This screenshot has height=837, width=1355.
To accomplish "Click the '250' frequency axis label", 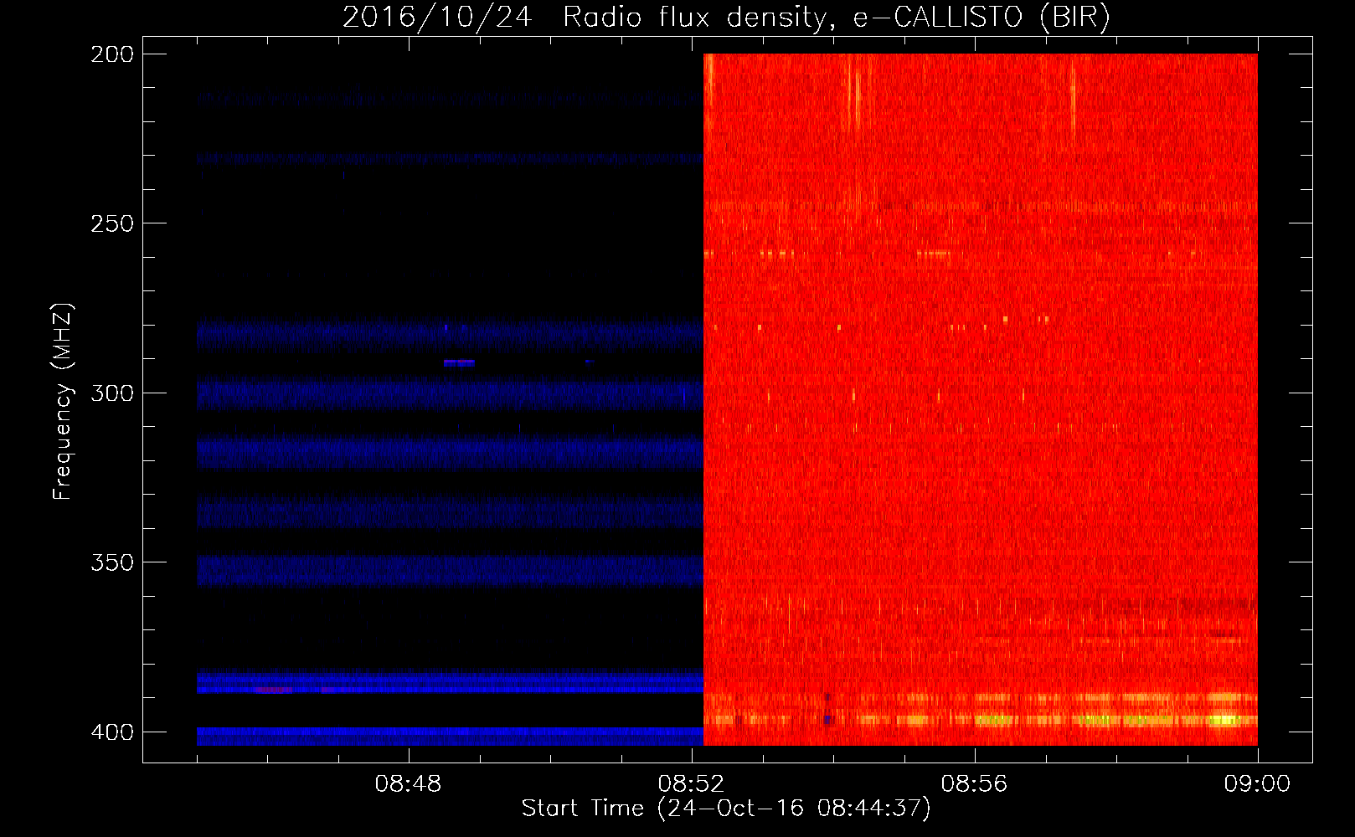I will (111, 223).
